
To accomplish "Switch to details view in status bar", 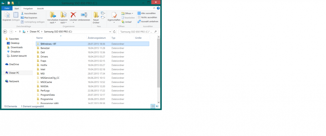I will coord(153,106).
